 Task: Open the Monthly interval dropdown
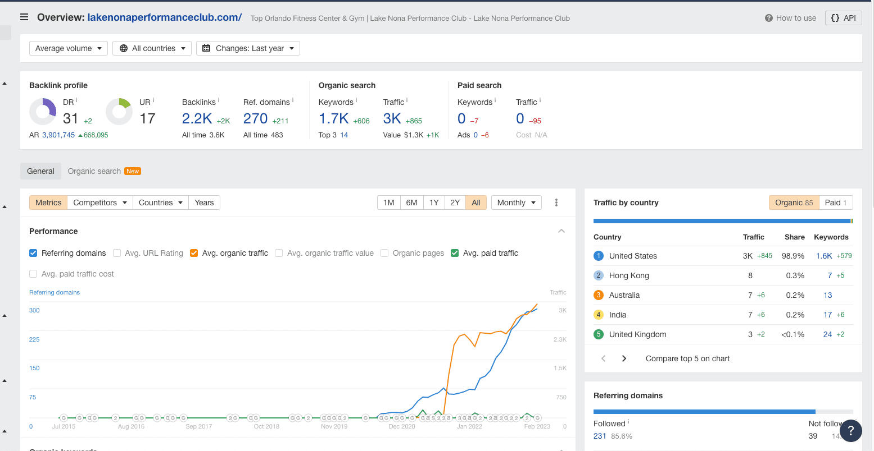pos(516,203)
